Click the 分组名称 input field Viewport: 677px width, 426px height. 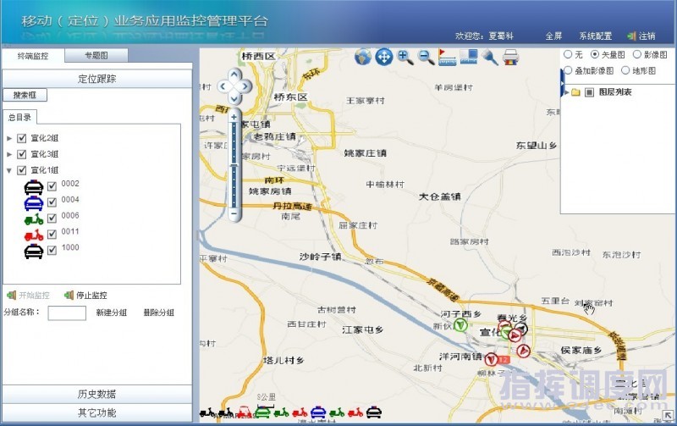pos(67,313)
